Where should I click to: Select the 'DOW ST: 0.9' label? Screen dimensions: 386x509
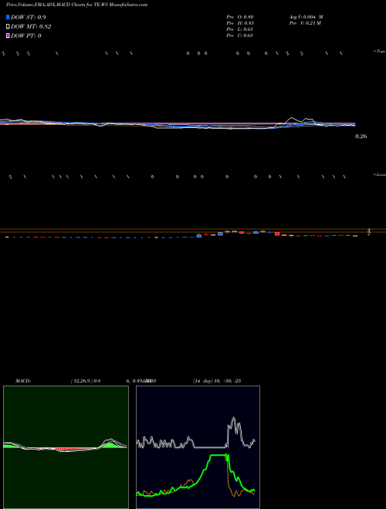tap(29, 17)
